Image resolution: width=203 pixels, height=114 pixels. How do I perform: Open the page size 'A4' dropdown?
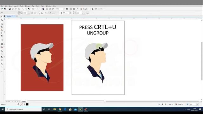(x=16, y=13)
